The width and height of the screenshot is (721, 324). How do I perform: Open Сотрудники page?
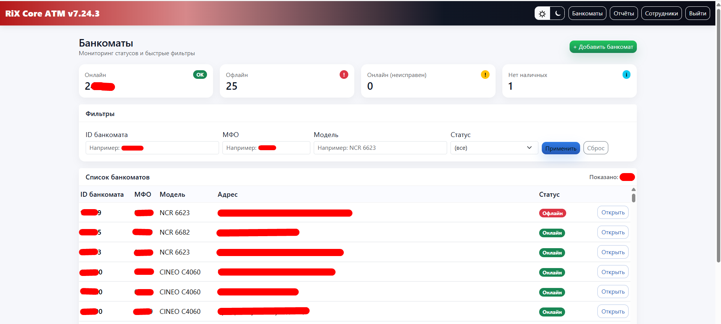(x=661, y=14)
